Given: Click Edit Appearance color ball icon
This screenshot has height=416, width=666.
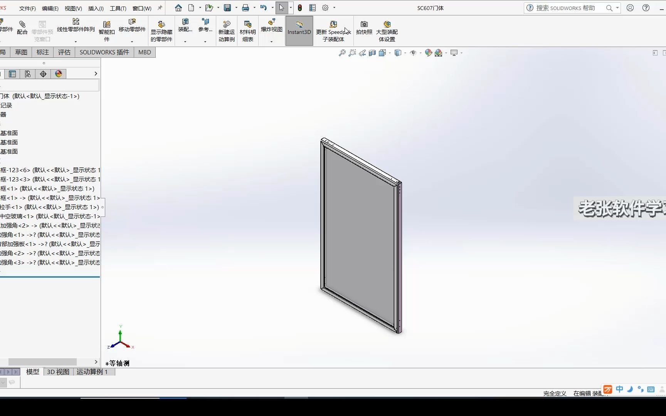Looking at the screenshot, I should tap(428, 53).
